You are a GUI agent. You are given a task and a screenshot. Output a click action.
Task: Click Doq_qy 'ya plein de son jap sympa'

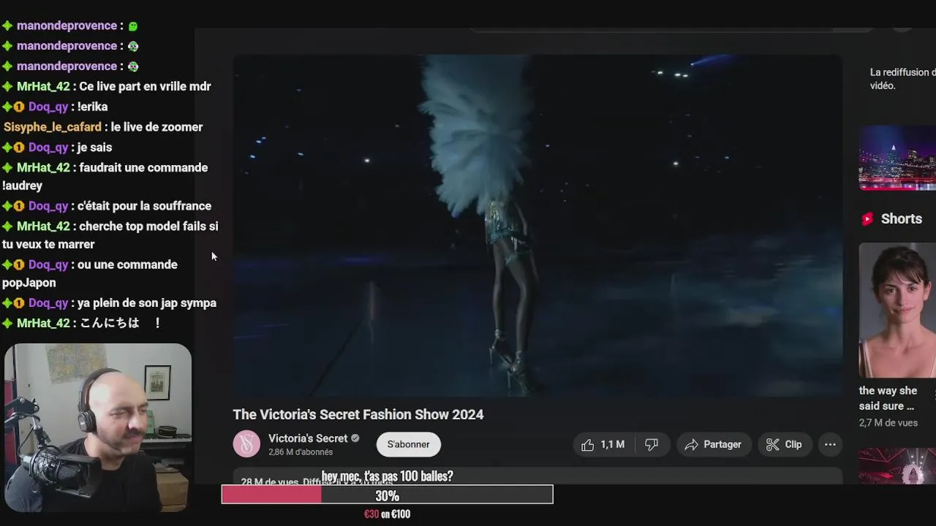[x=109, y=302]
